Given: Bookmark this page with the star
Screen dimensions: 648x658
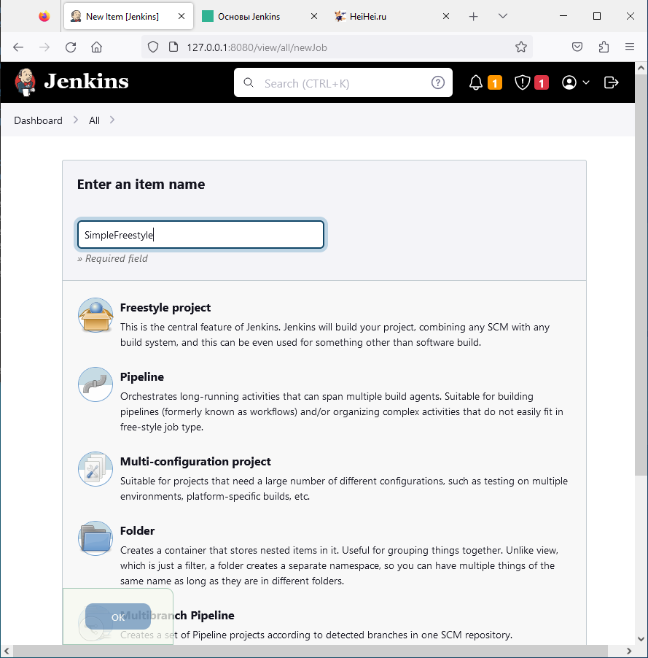Looking at the screenshot, I should pos(521,47).
